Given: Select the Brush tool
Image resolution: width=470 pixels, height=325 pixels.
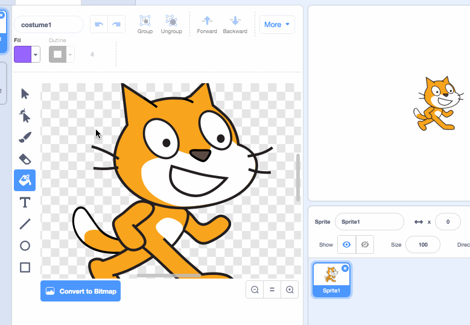Looking at the screenshot, I should pos(25,137).
